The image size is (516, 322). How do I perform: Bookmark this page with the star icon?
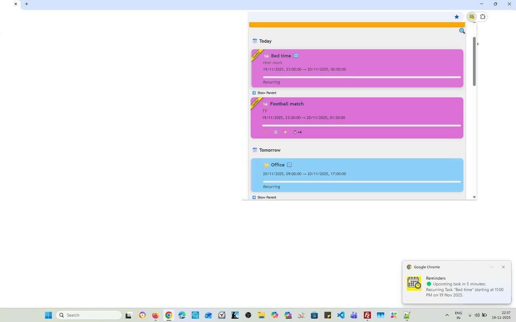pos(457,17)
